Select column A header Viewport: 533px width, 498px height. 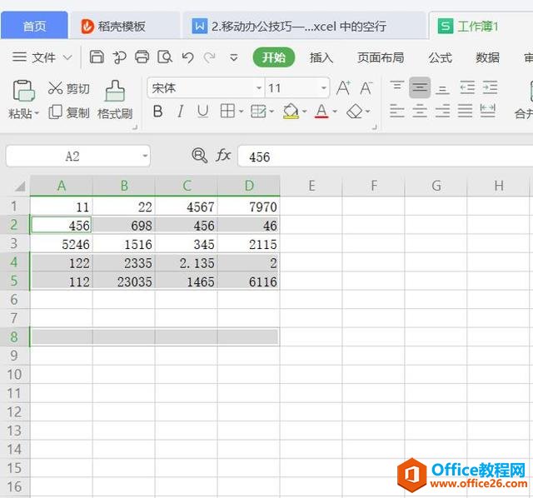click(x=62, y=186)
